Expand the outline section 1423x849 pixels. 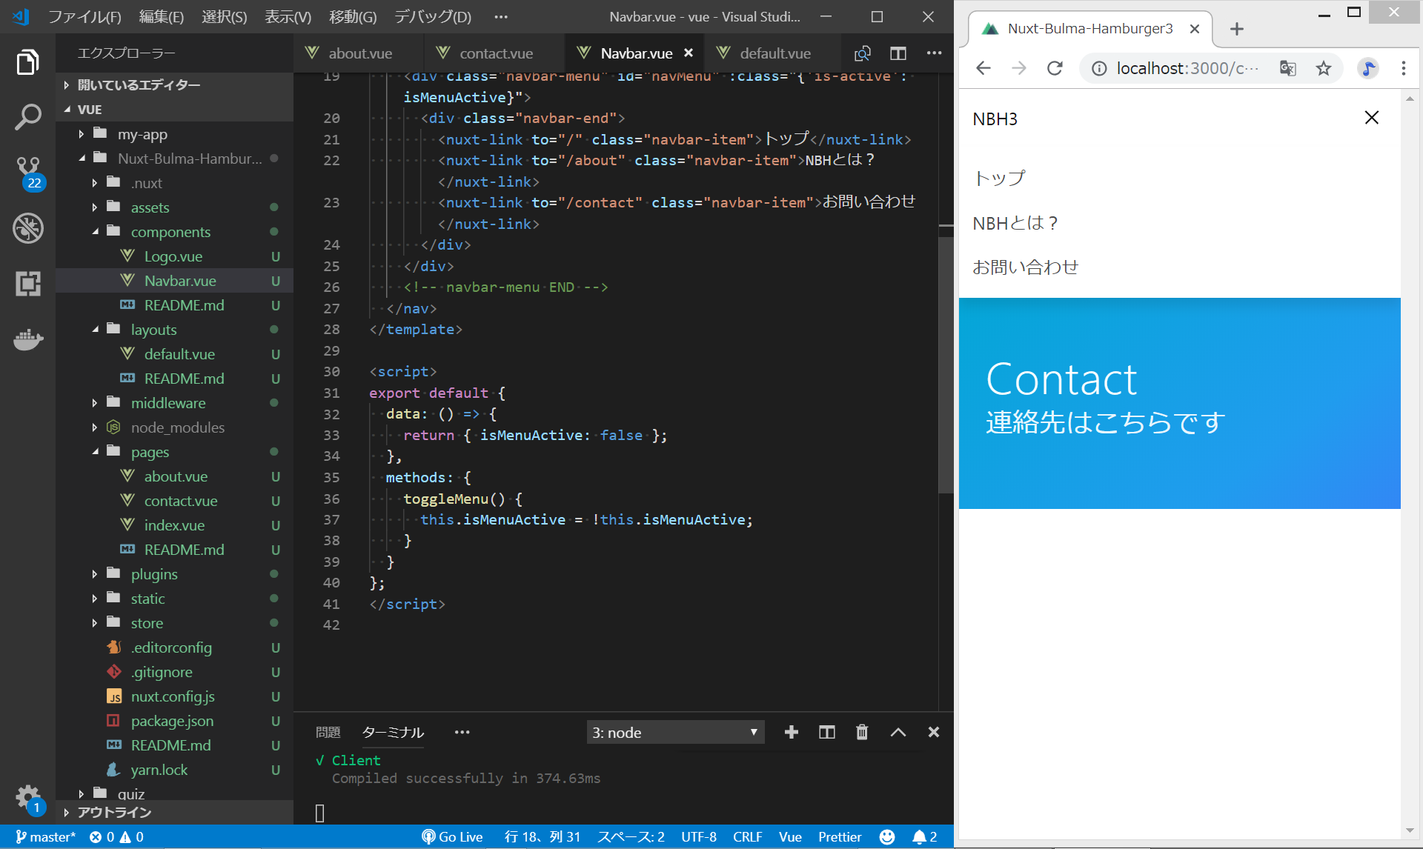click(x=175, y=812)
